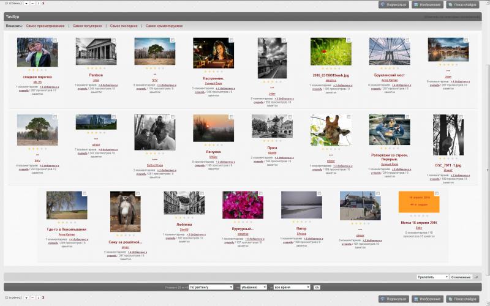The height and width of the screenshot is (306, 490).
Task: Click the bottom Подписаться subscribe button
Action: 393,299
